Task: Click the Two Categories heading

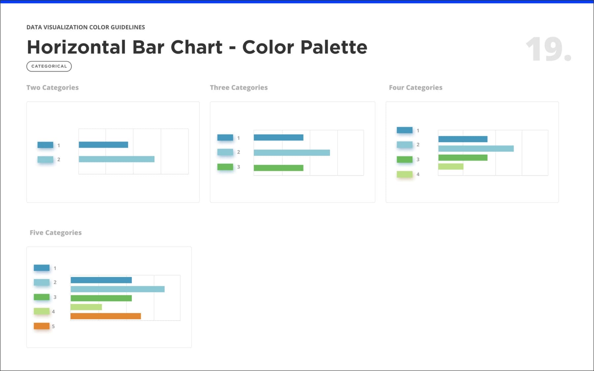Action: click(x=52, y=88)
